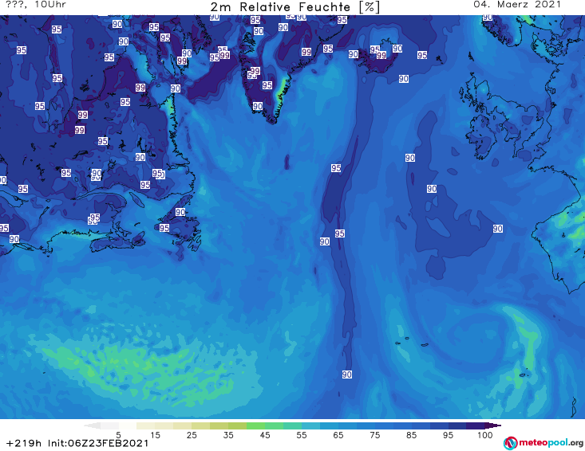
Task: Click colorbar tick label '65'
Action: click(338, 435)
